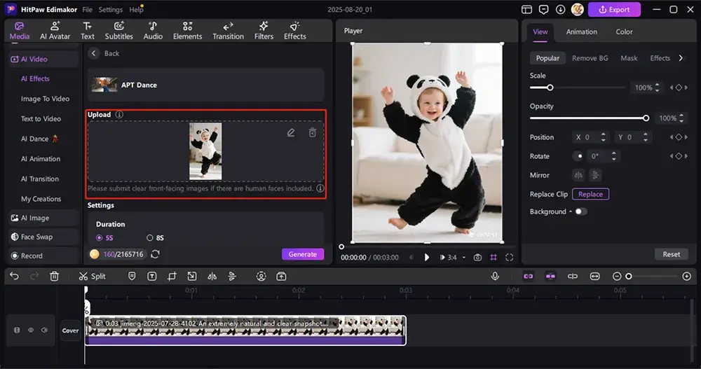Open the Subtitles tab
The height and width of the screenshot is (369, 701).
tap(119, 31)
